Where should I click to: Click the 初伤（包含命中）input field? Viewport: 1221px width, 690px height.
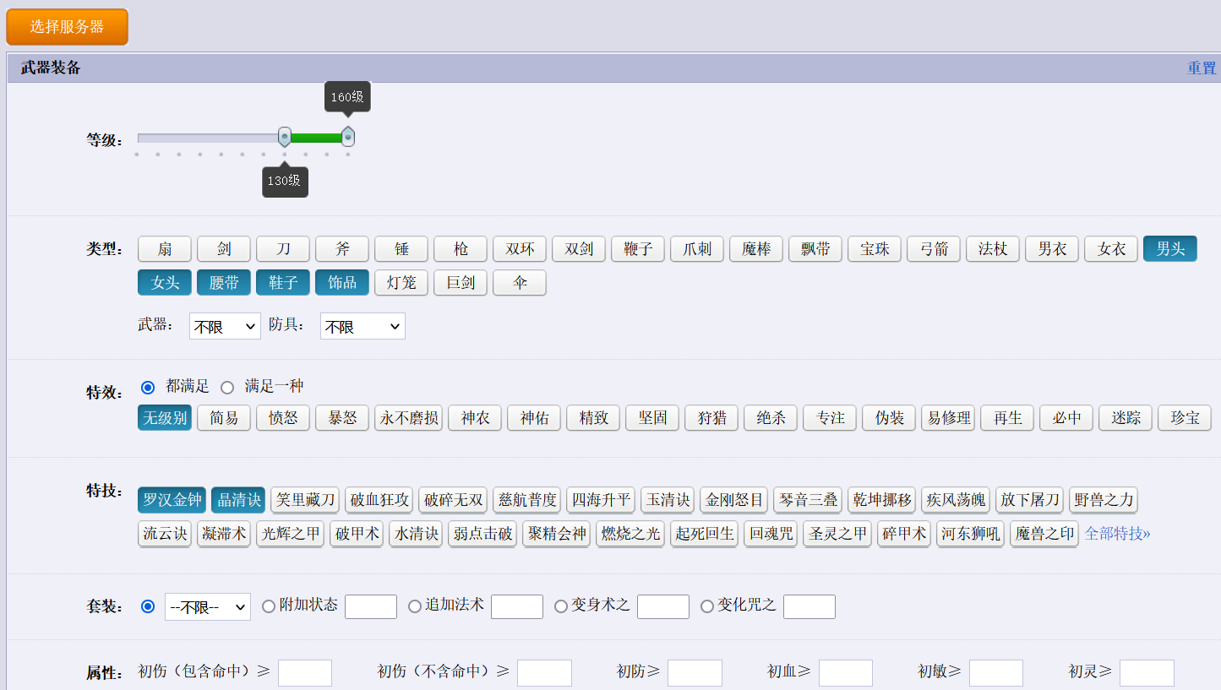tap(304, 672)
